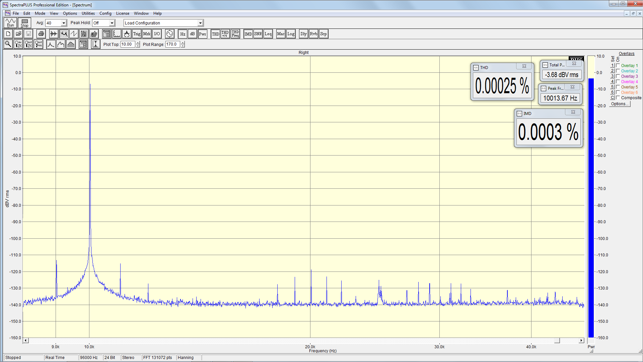This screenshot has width=643, height=362.
Task: Open the Mode menu
Action: pyautogui.click(x=40, y=13)
